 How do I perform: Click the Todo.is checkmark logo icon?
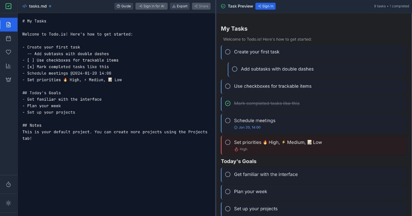[x=9, y=6]
